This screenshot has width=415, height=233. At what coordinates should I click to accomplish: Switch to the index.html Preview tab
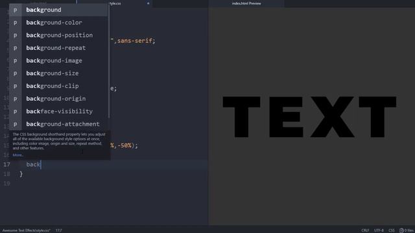246,3
